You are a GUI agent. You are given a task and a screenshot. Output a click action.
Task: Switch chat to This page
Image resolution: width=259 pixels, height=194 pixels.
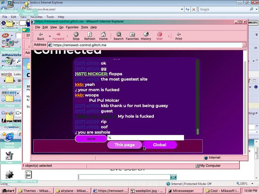(x=125, y=145)
